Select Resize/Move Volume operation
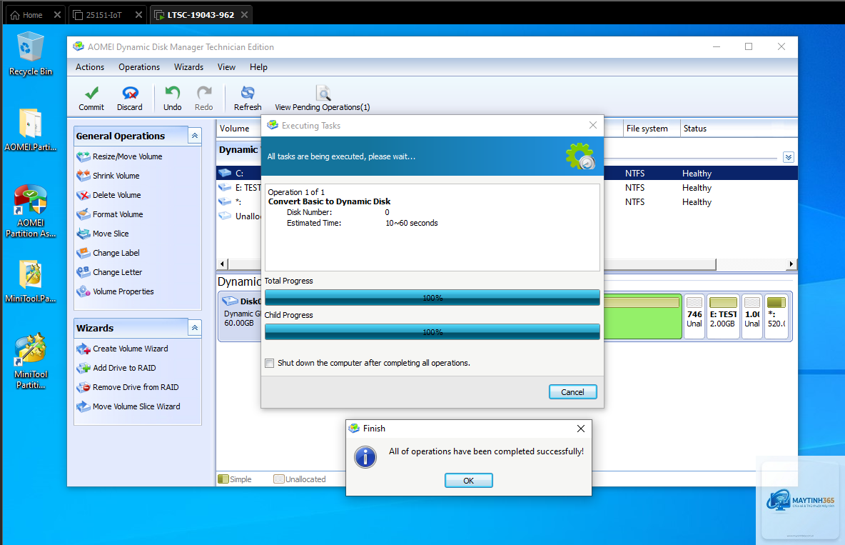The width and height of the screenshot is (845, 545). (x=127, y=156)
